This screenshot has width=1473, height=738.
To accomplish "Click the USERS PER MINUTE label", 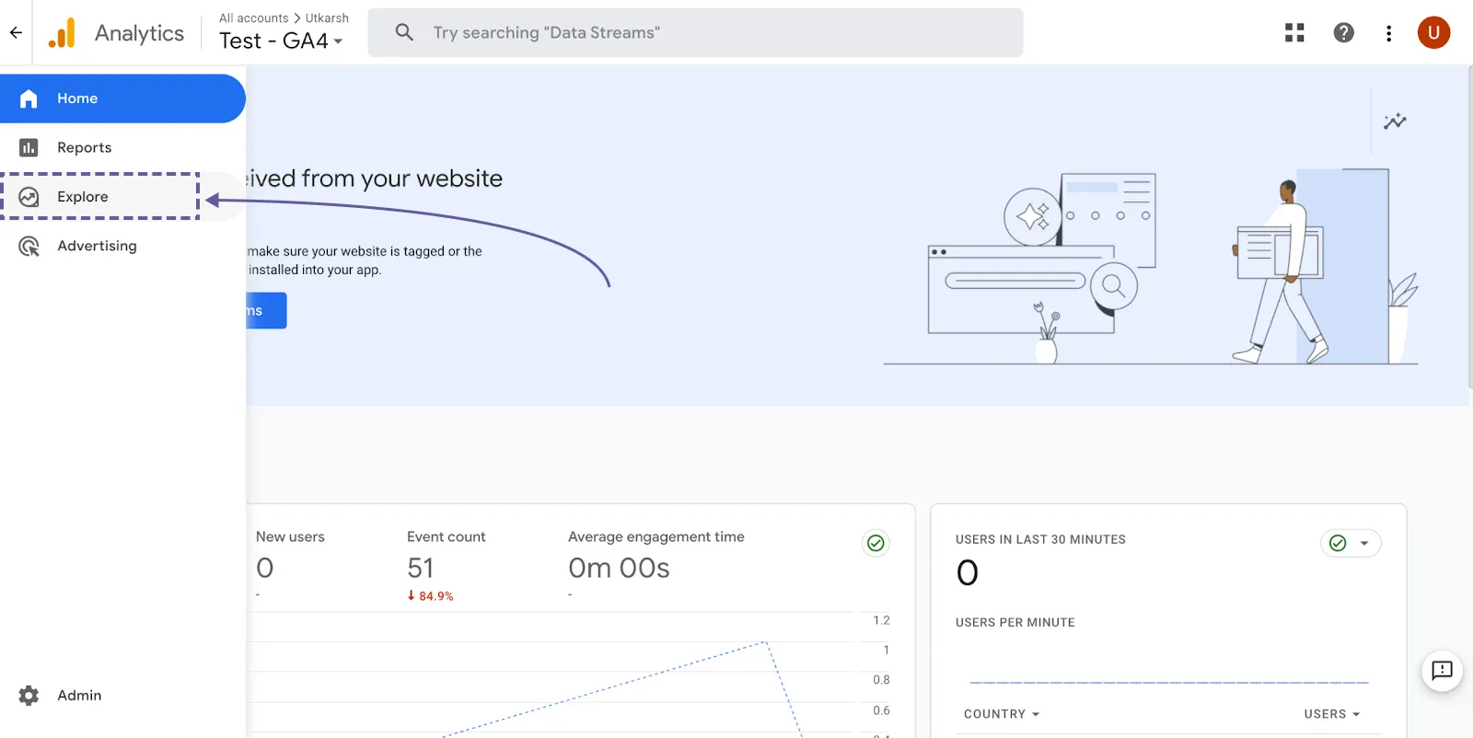I will click(1015, 622).
